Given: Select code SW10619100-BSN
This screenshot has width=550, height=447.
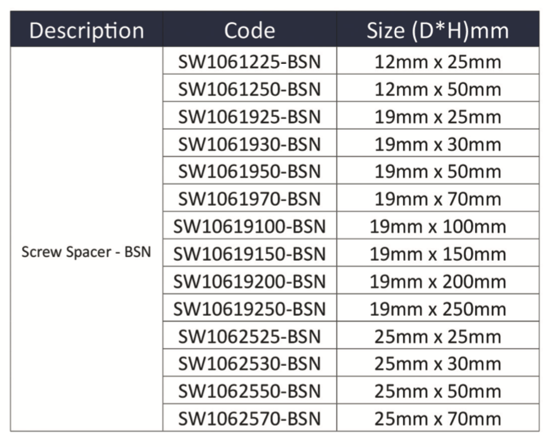Looking at the screenshot, I should 250,226.
